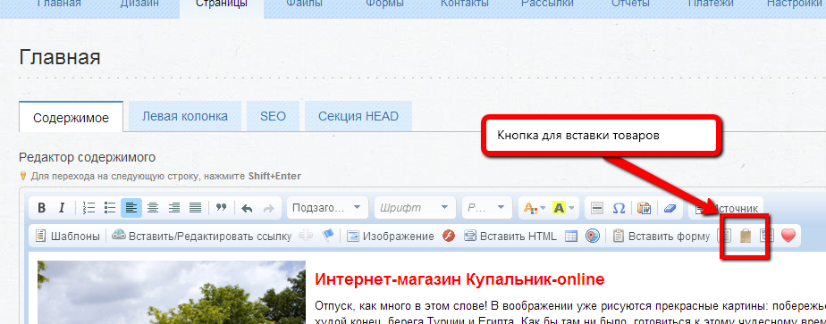Click the list icon right of shopping bag
This screenshot has width=826, height=324.
point(766,237)
